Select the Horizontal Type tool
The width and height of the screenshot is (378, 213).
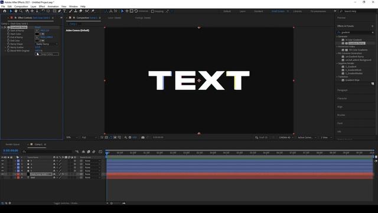coord(64,11)
